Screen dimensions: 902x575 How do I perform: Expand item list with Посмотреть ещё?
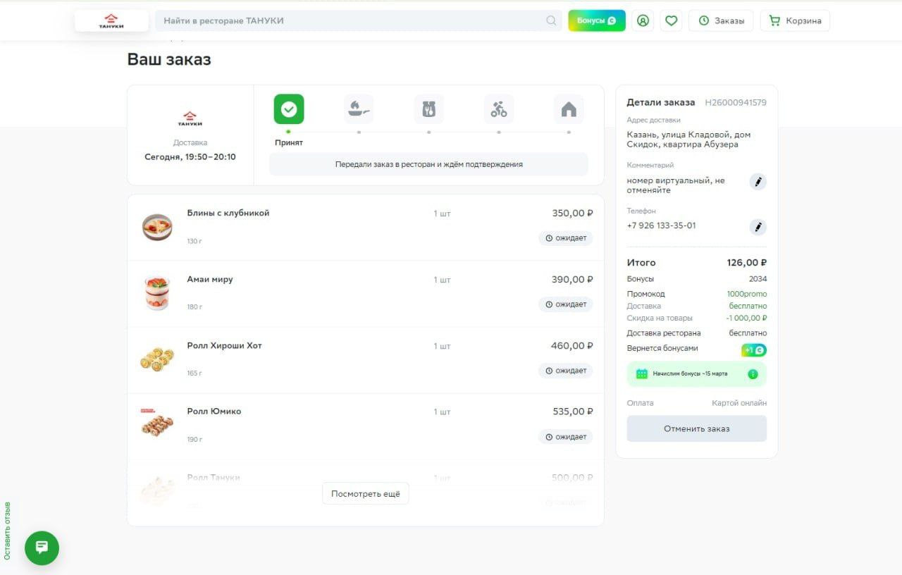pyautogui.click(x=365, y=494)
